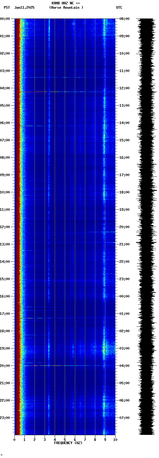Click the 5 frequency axis tick label
Image resolution: width=159 pixels, height=458 pixels.
pos(65,440)
